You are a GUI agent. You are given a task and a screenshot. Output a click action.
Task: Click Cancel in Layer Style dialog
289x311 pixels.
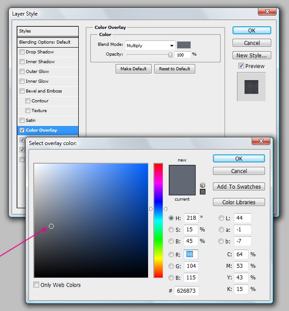pyautogui.click(x=252, y=43)
